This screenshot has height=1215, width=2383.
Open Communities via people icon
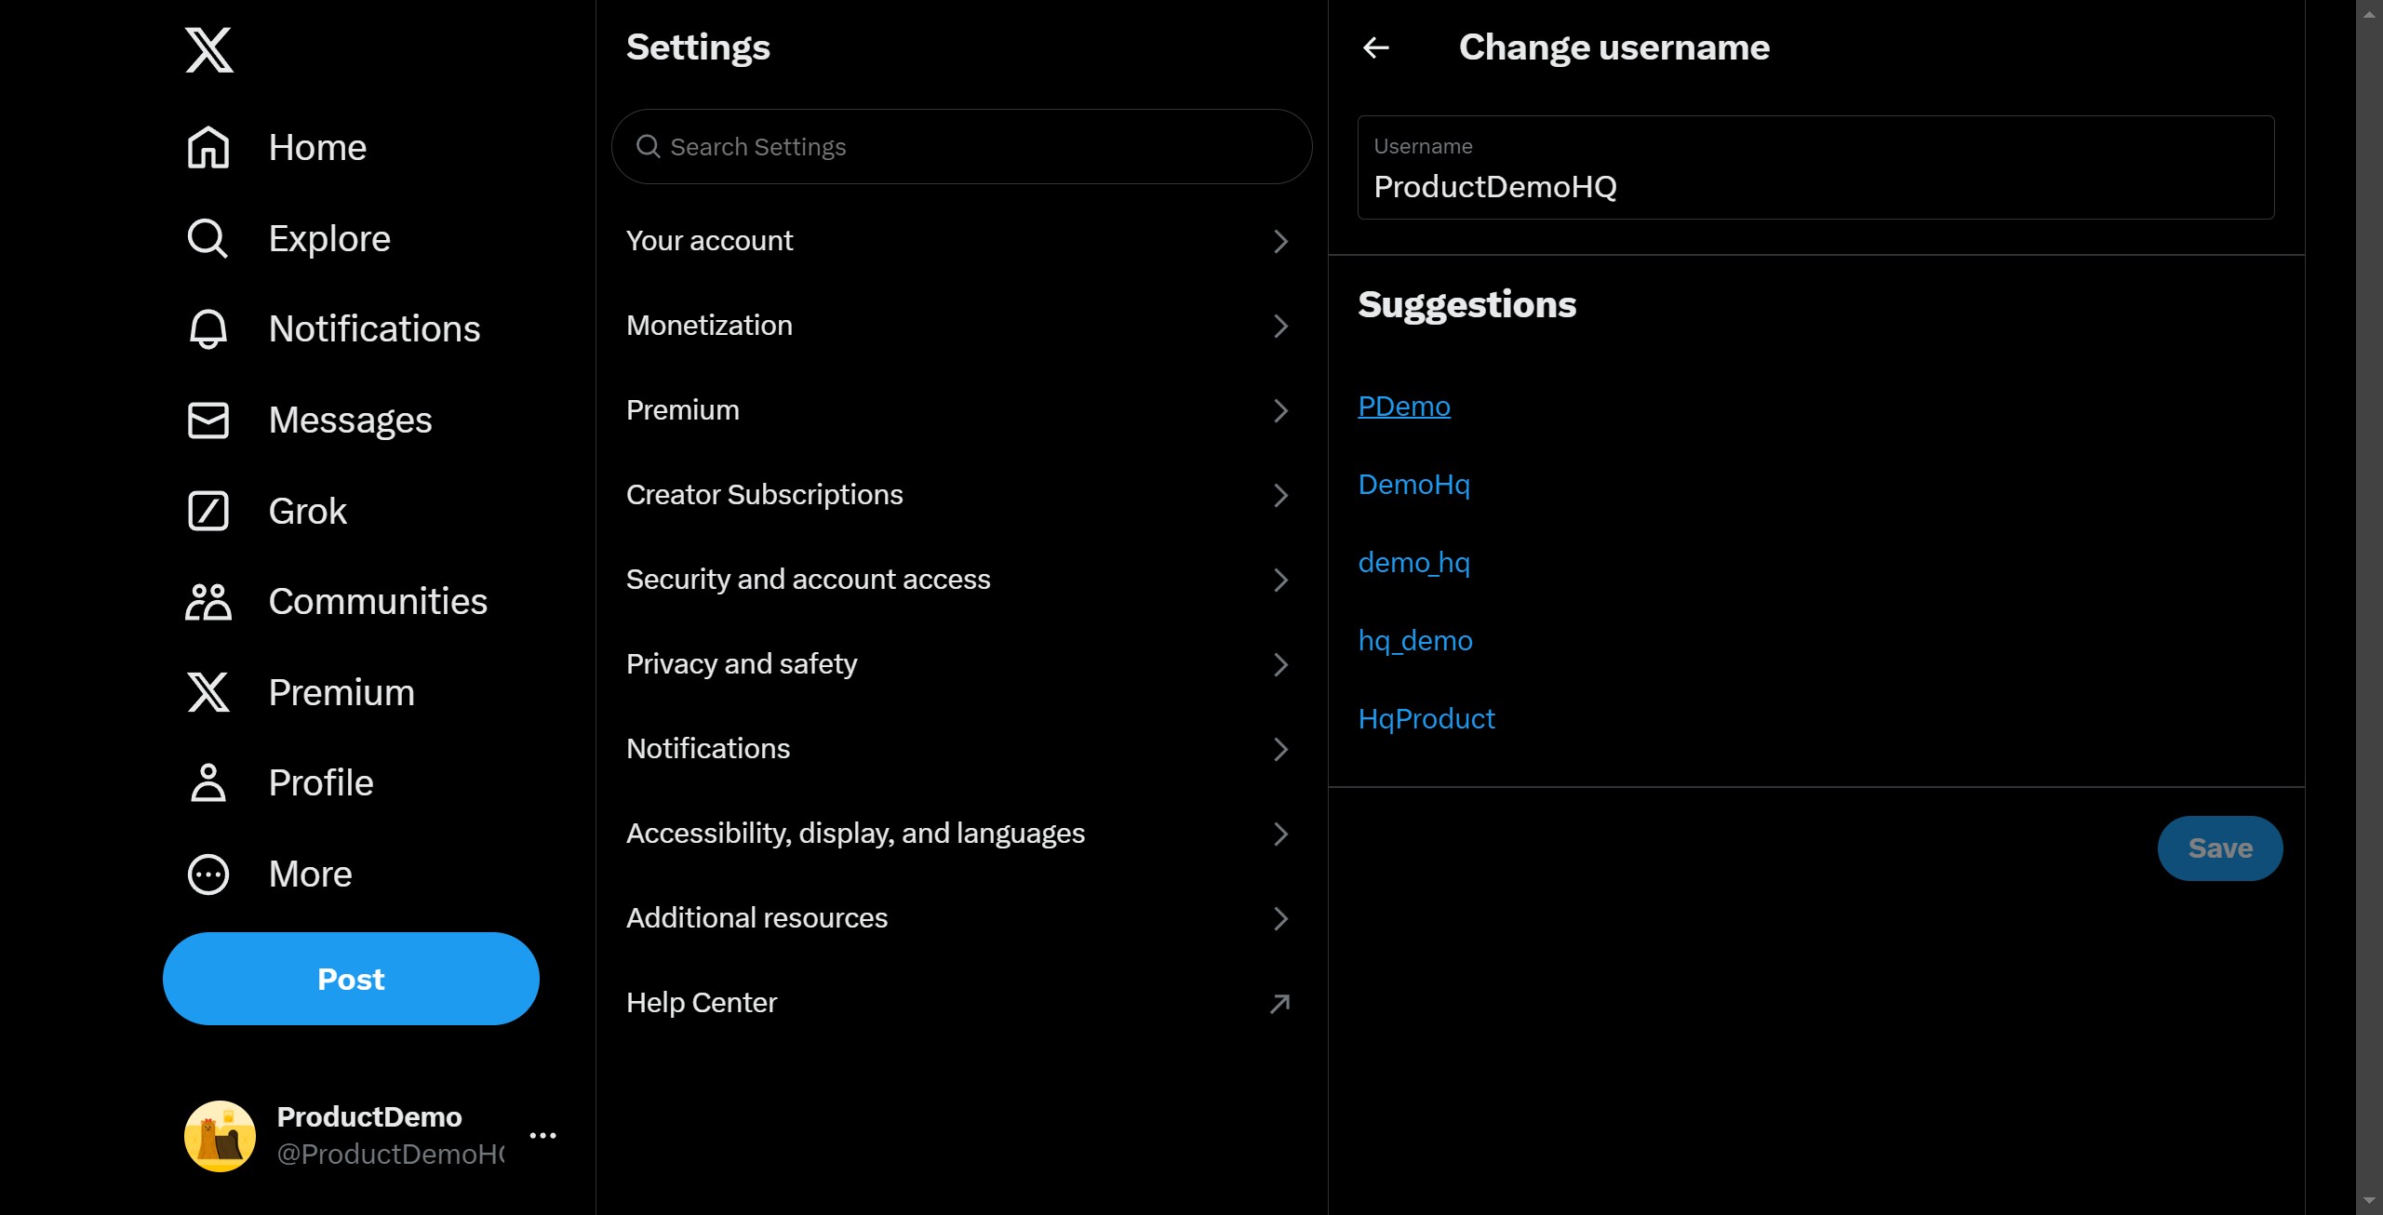[x=208, y=602]
